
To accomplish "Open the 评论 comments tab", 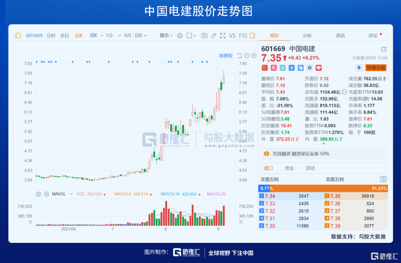I will [373, 35].
